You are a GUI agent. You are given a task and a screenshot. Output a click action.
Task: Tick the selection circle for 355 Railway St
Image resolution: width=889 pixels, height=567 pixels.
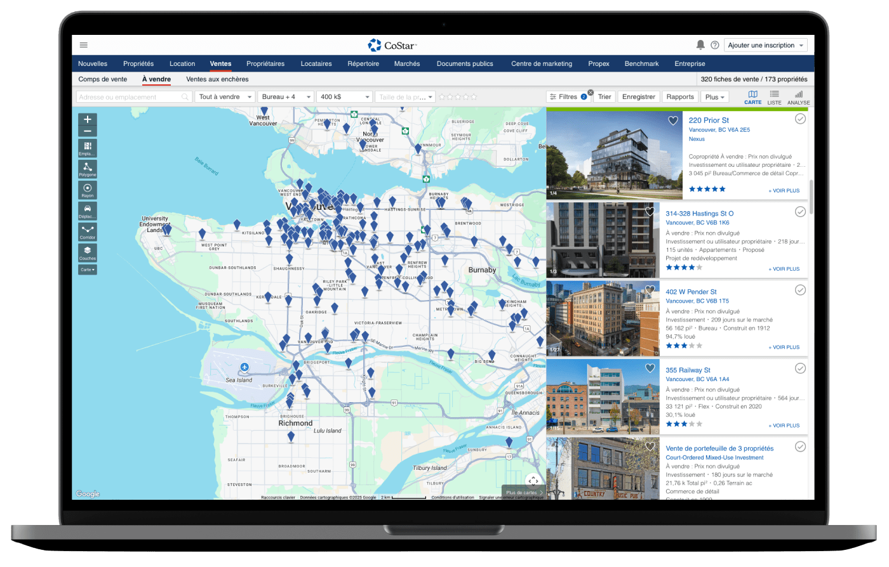[800, 368]
